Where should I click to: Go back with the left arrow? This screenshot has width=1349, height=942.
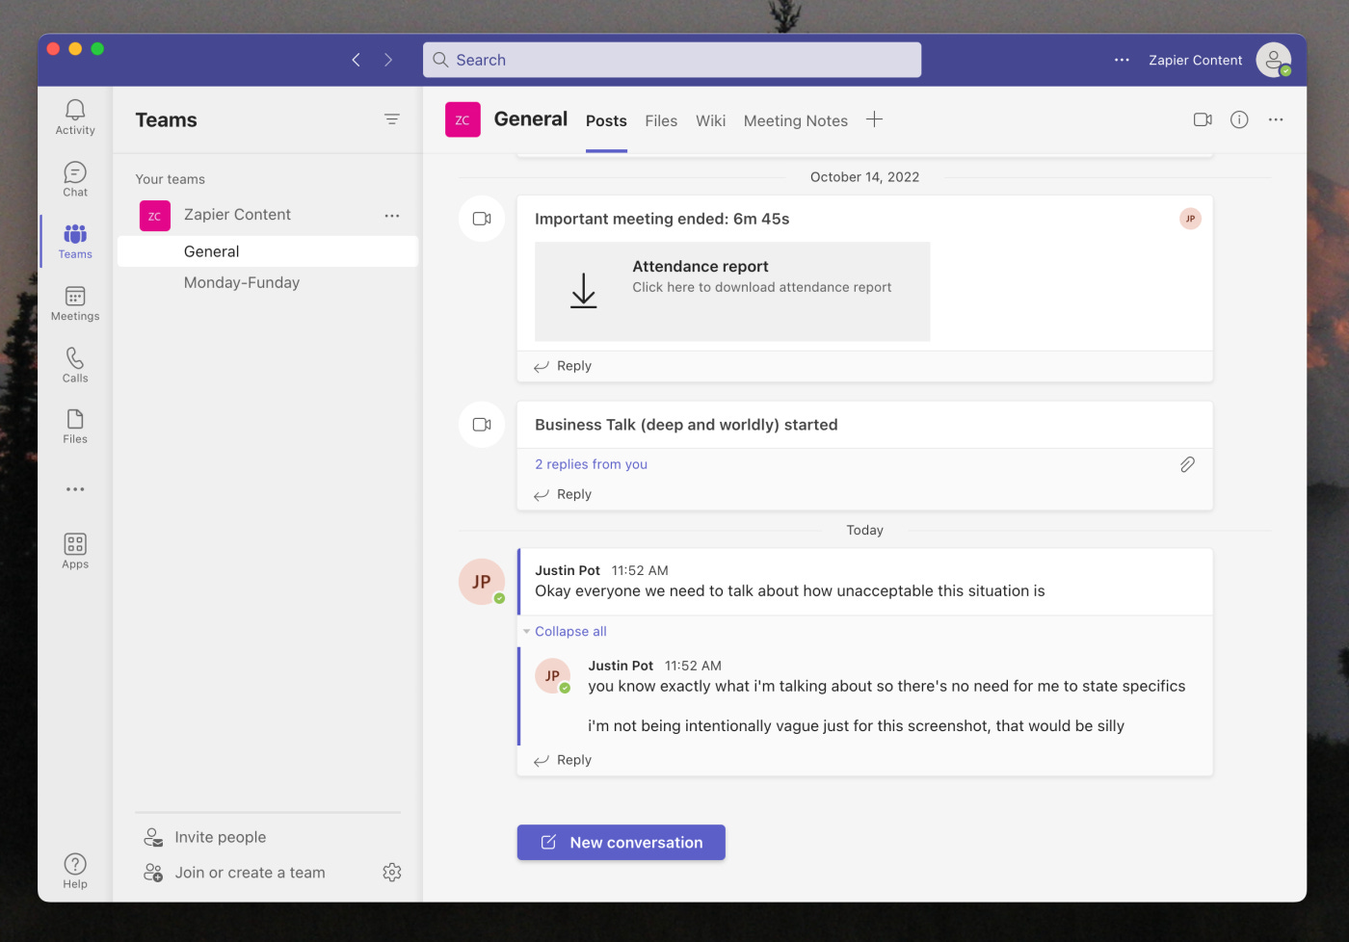[357, 60]
